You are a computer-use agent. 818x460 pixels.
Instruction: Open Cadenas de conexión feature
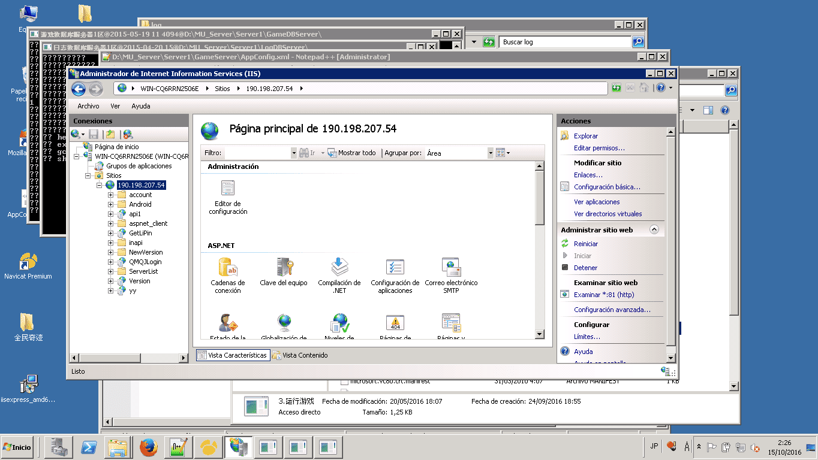click(228, 276)
